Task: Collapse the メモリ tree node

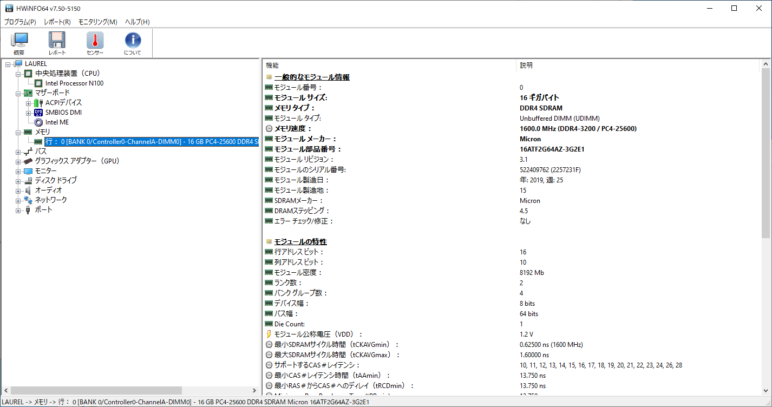Action: click(x=18, y=132)
